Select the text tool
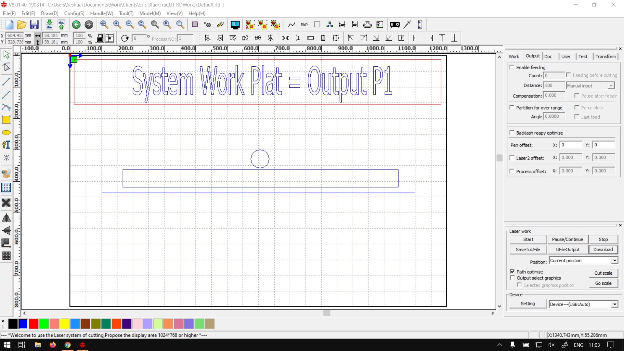624x351 pixels. [x=6, y=145]
